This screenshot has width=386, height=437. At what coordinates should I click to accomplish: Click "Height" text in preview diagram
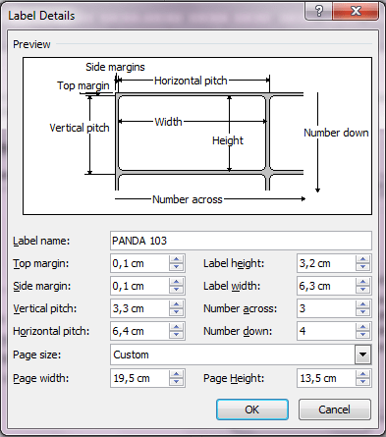[228, 140]
